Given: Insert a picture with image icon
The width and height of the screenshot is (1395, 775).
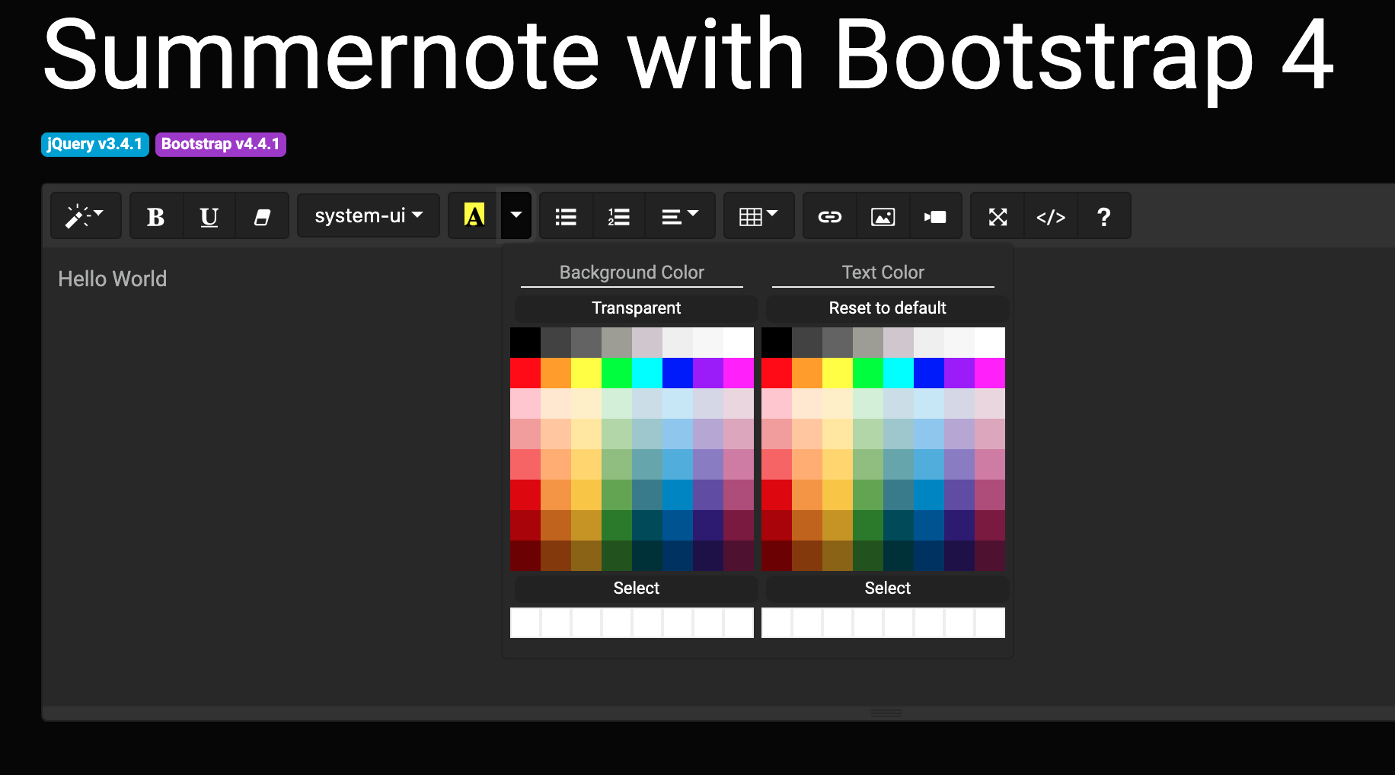Looking at the screenshot, I should 883,216.
